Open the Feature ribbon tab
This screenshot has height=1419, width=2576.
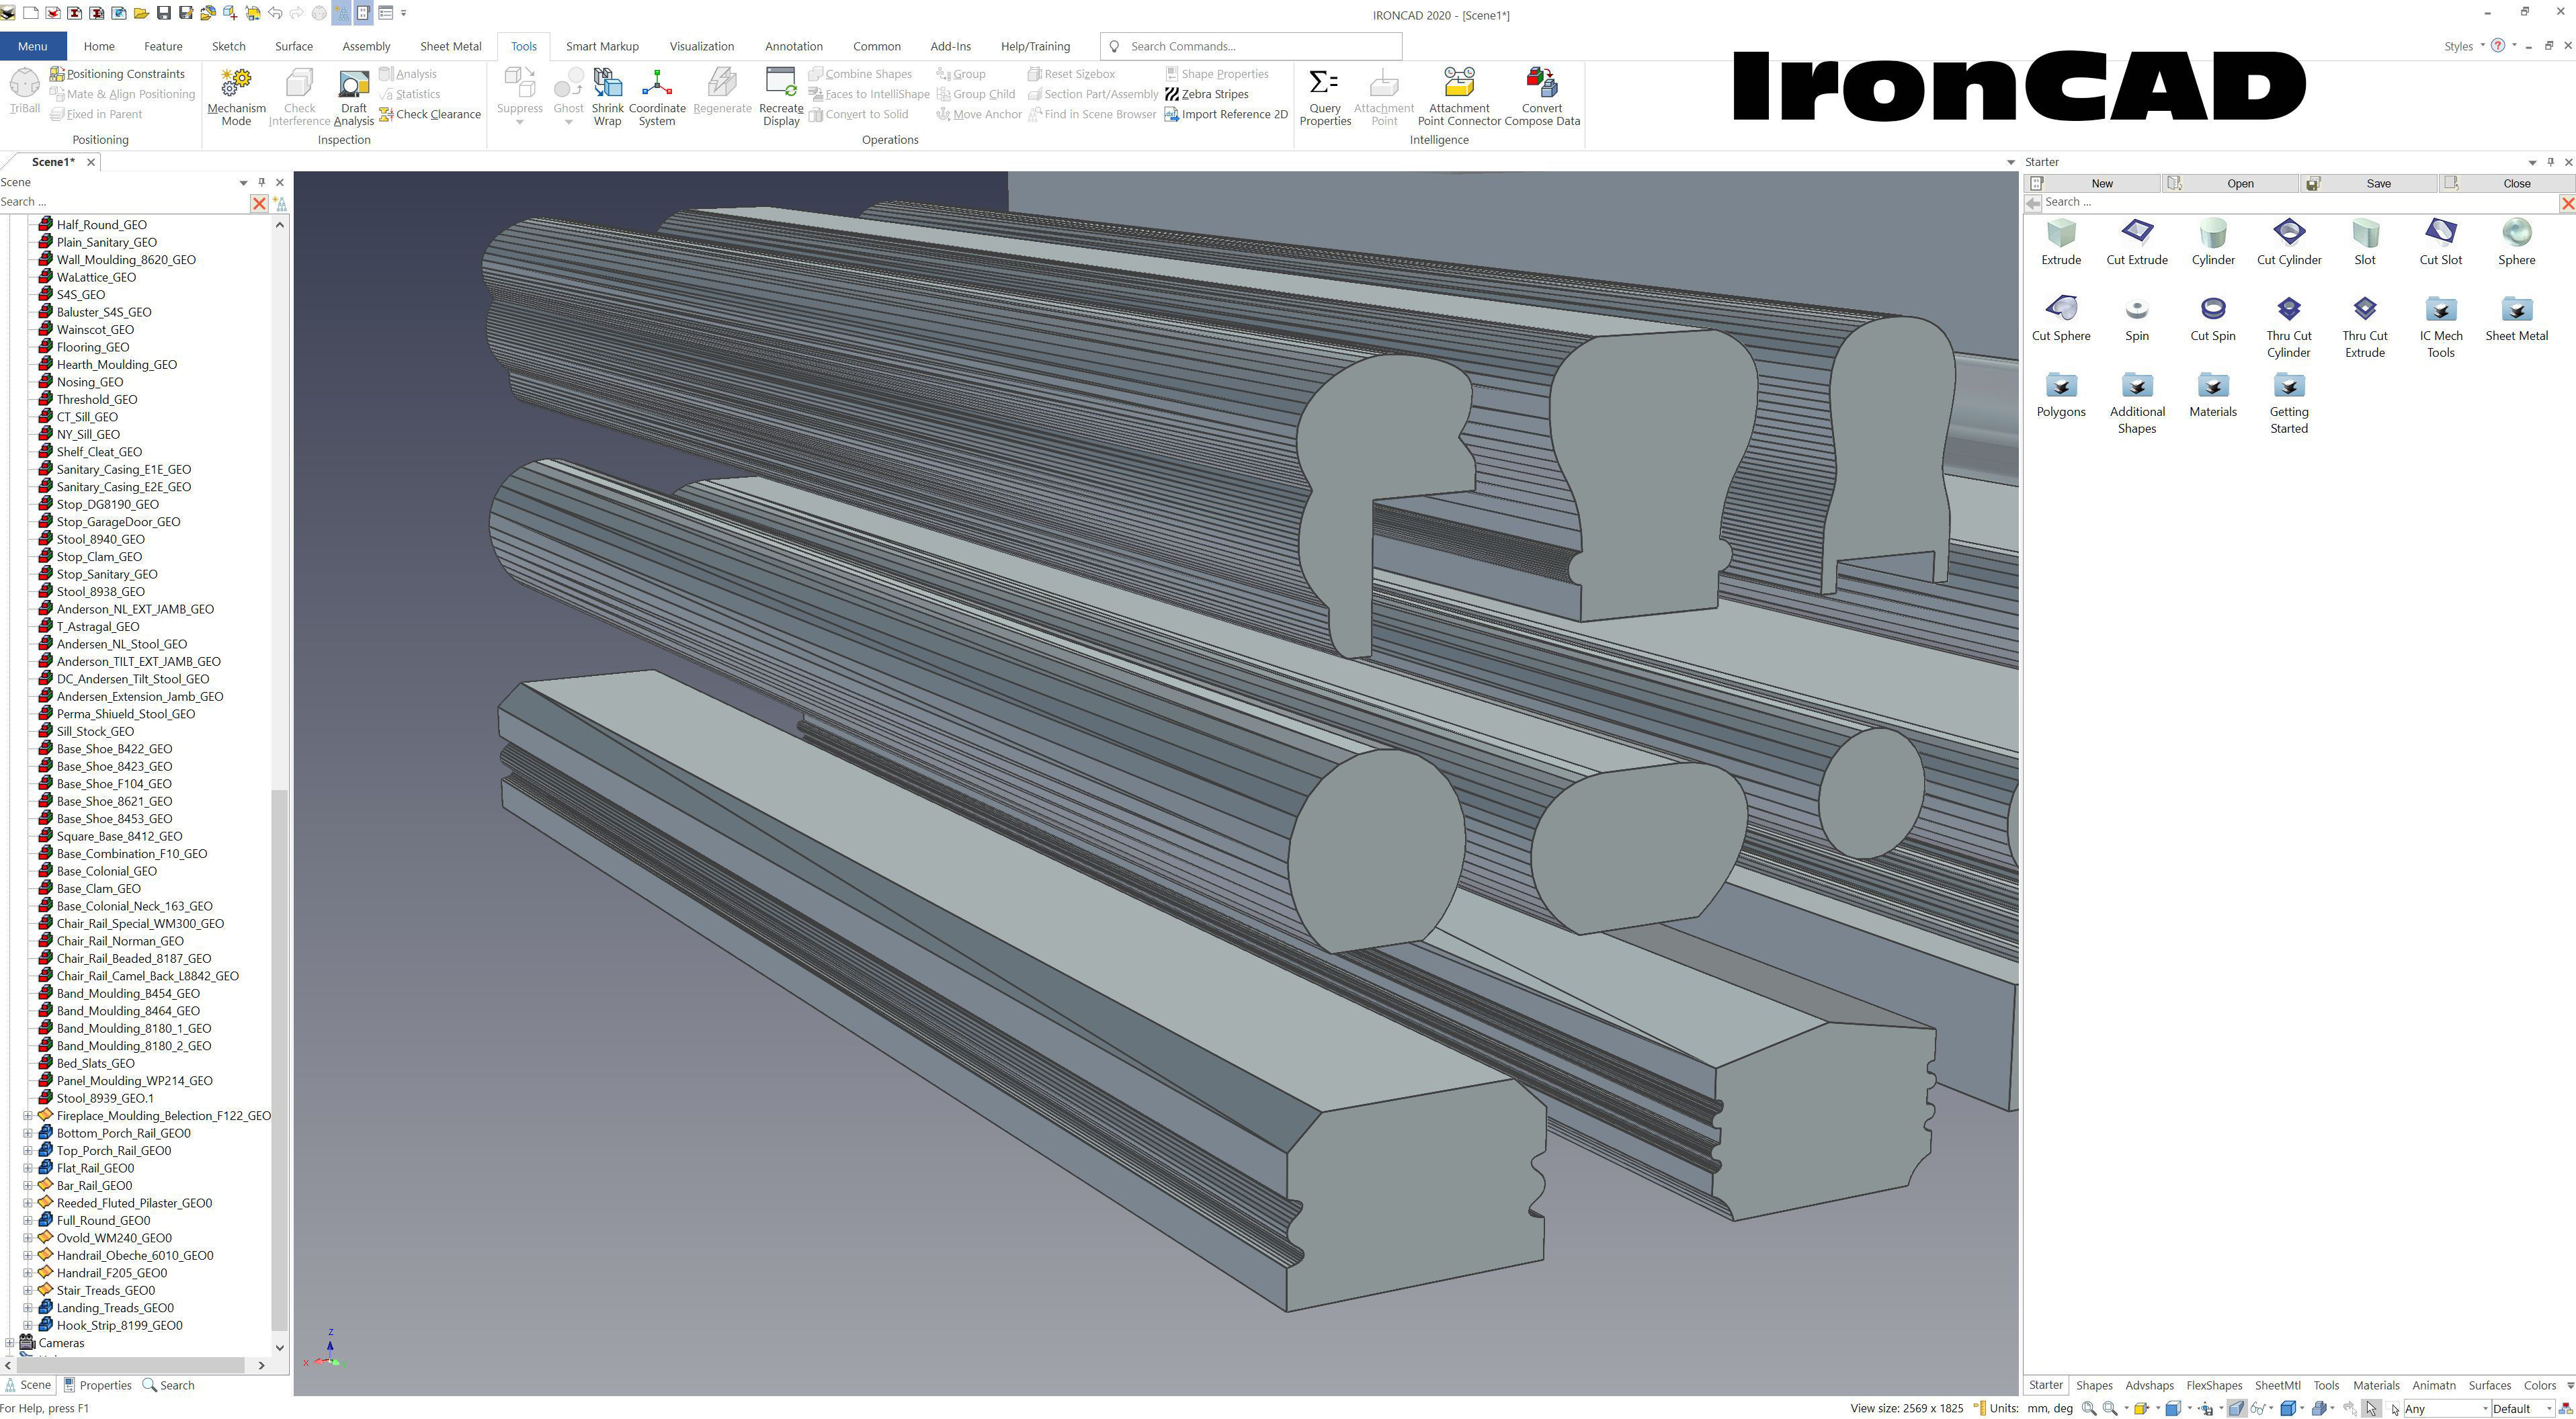[x=163, y=46]
